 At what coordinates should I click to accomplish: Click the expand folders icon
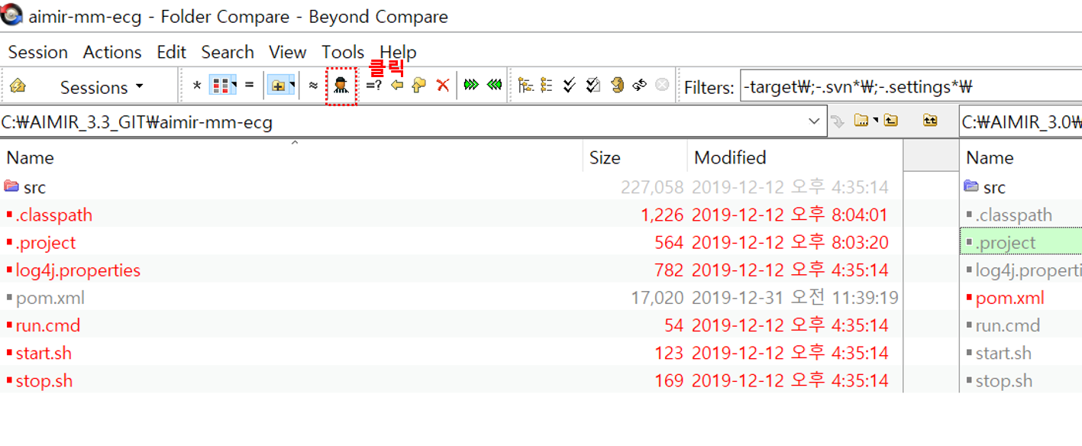(x=277, y=86)
